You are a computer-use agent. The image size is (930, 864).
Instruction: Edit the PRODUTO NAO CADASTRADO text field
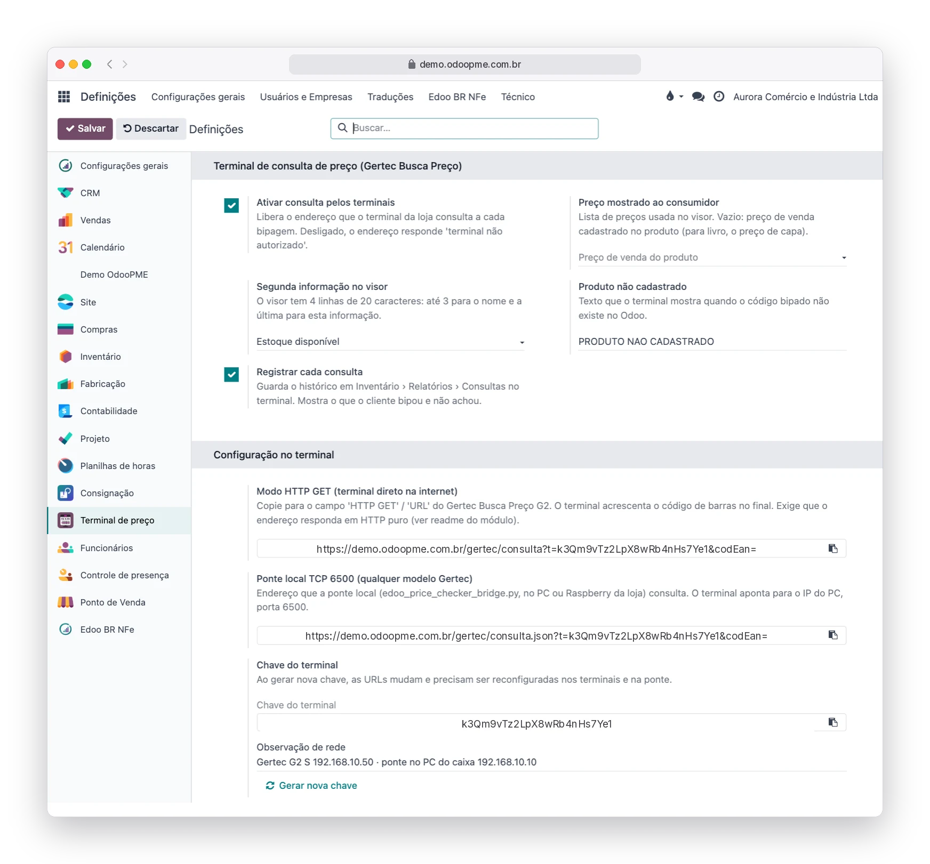[712, 342]
